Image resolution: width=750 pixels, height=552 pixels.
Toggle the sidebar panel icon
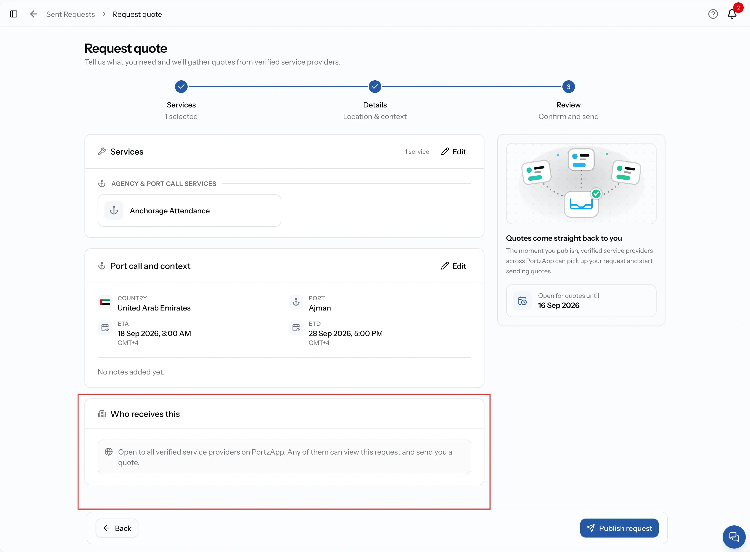14,14
